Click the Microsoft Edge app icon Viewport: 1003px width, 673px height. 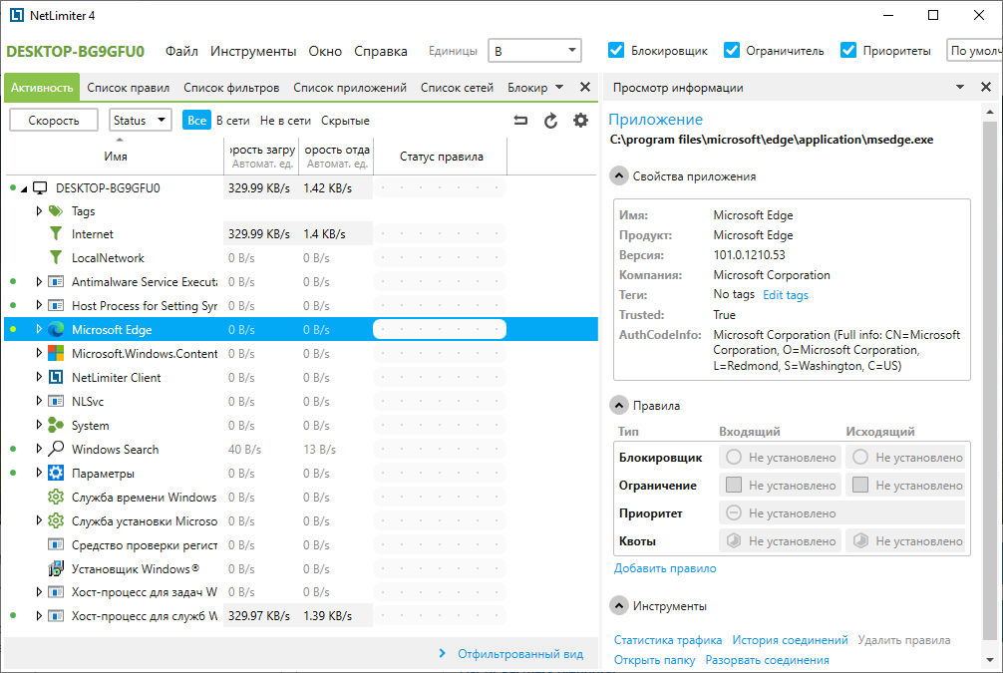(56, 329)
